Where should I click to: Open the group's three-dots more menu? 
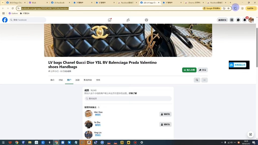[205, 80]
